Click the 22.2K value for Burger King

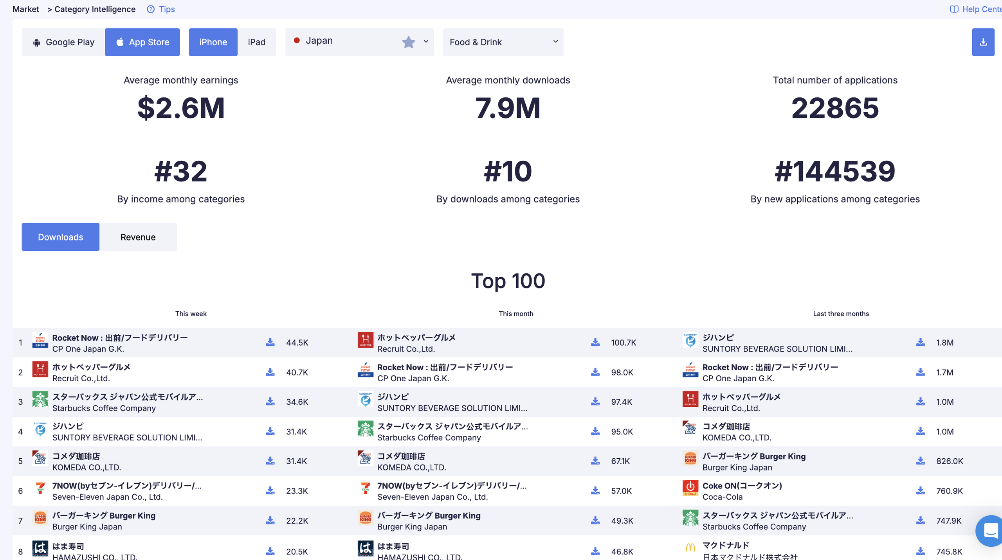297,521
